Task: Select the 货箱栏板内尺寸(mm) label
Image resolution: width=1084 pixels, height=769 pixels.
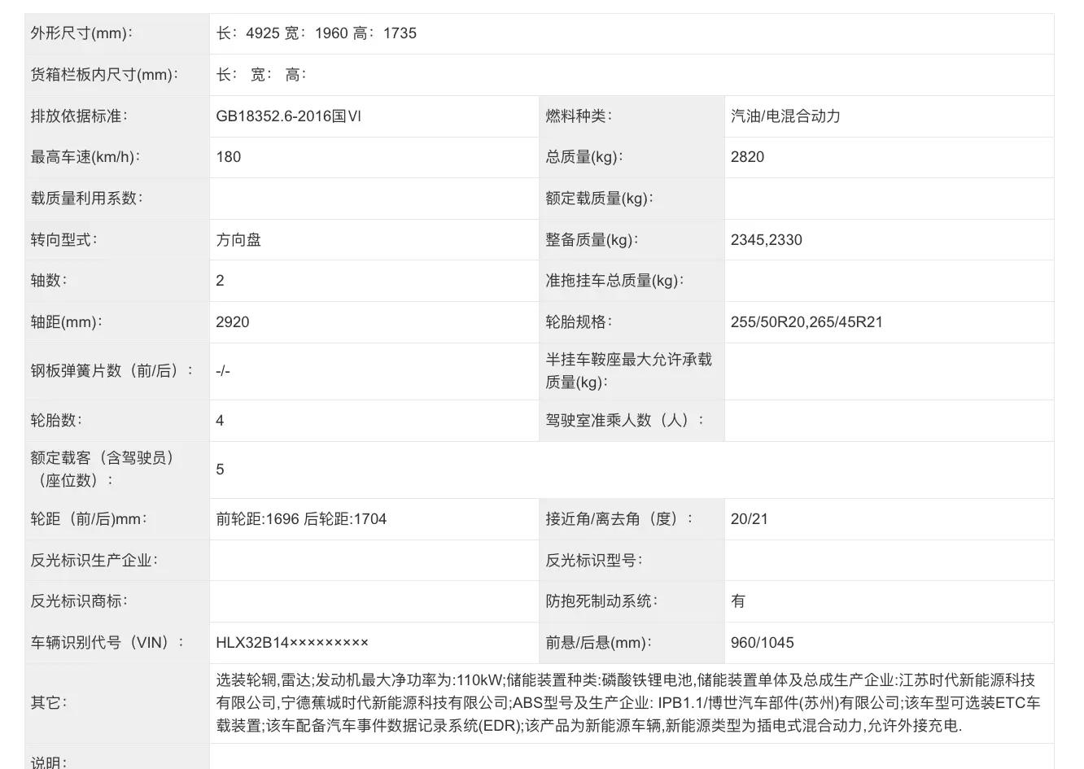Action: click(105, 75)
